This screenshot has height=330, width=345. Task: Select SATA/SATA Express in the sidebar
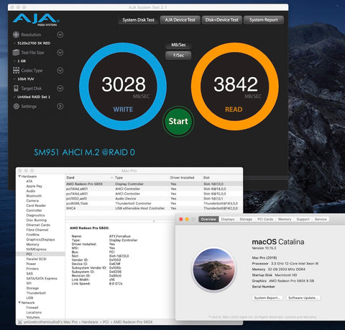[x=42, y=278]
